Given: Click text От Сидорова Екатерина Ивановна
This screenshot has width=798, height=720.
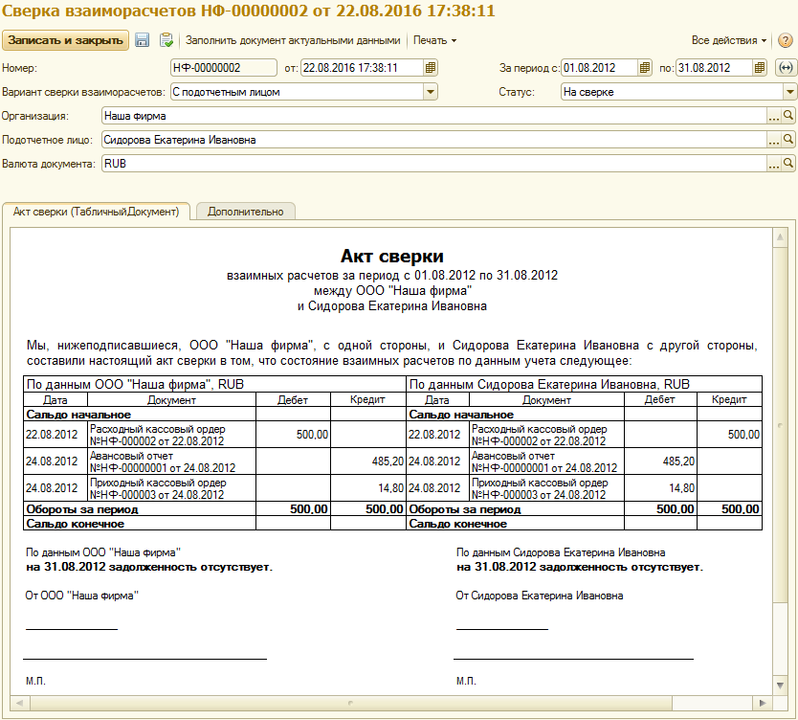Looking at the screenshot, I should pos(540,596).
